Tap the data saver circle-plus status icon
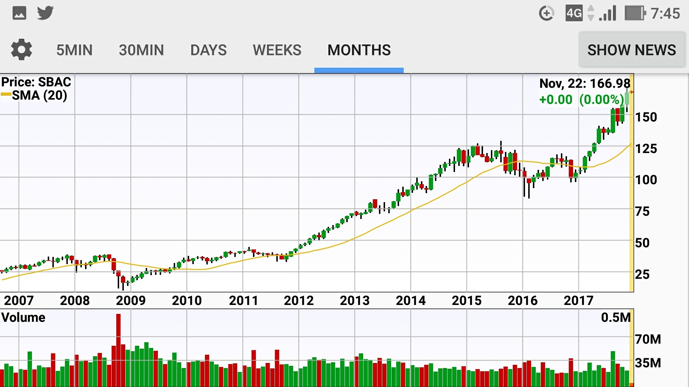Viewport: 689px width, 387px height. click(x=546, y=14)
